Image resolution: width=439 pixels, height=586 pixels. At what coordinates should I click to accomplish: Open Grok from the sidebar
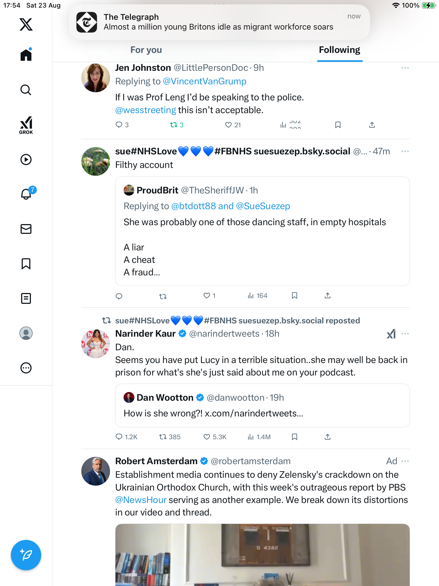[26, 125]
